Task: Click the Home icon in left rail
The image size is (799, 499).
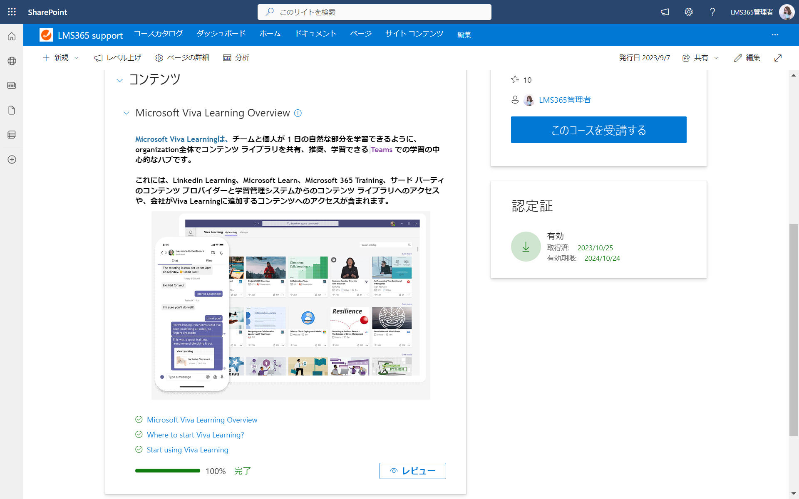Action: click(12, 36)
